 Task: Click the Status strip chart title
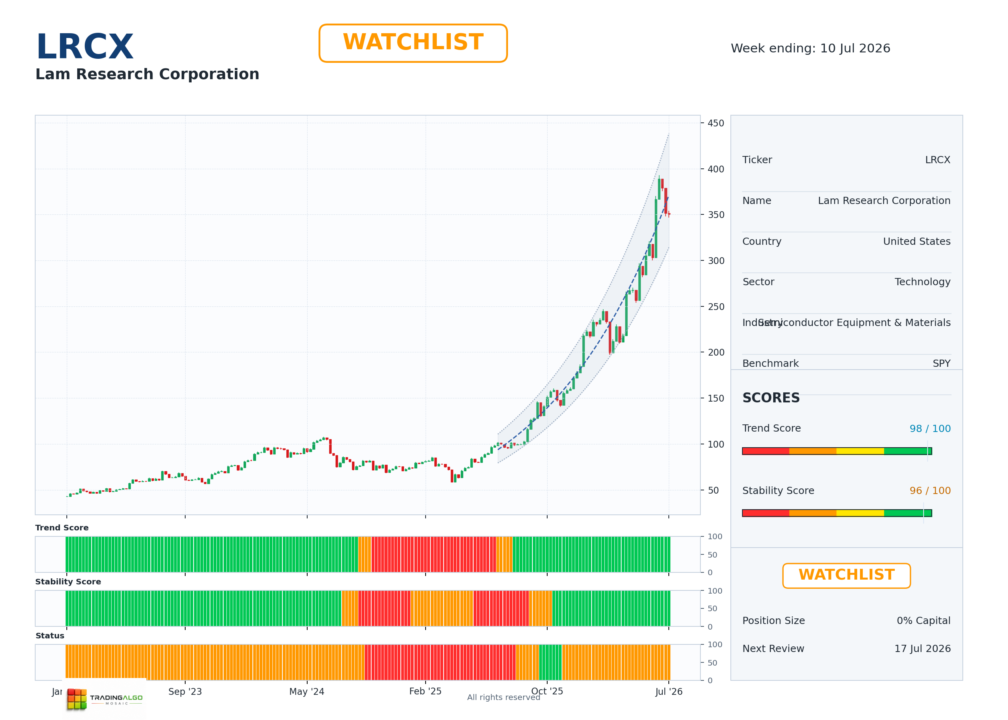[50, 636]
